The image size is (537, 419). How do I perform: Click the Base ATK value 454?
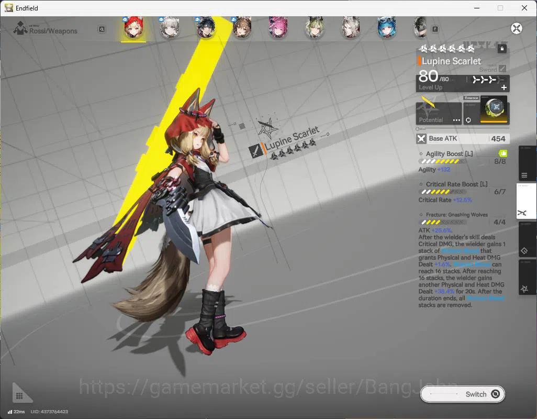[x=498, y=139]
